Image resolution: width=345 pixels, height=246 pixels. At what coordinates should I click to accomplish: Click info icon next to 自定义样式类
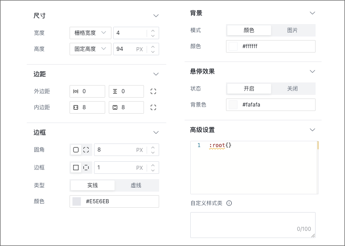tap(229, 203)
